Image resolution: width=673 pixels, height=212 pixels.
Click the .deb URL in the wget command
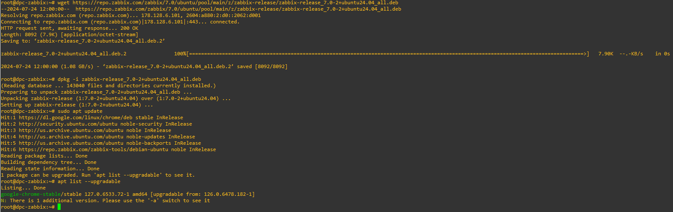235,3
